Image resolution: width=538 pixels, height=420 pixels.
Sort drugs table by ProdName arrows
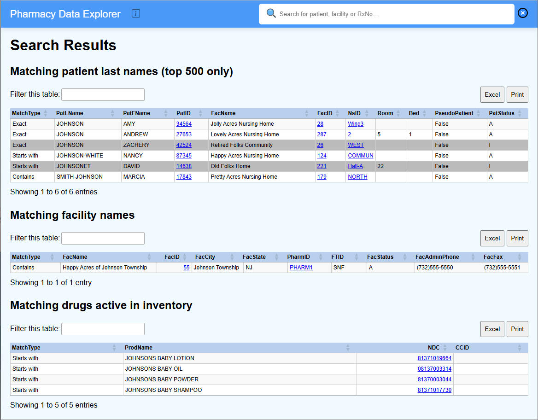(348, 348)
